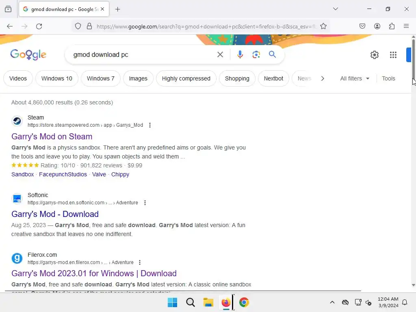Open the Sandbox sublink
416x312 pixels.
[x=23, y=174]
